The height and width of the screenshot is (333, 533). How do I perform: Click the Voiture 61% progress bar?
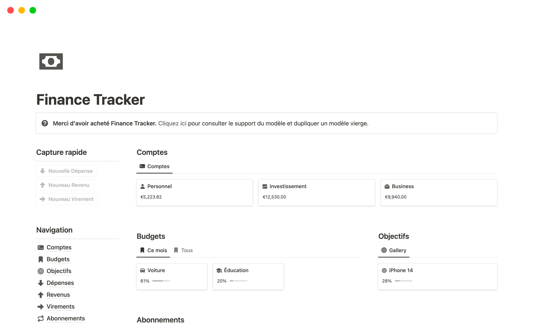click(161, 281)
